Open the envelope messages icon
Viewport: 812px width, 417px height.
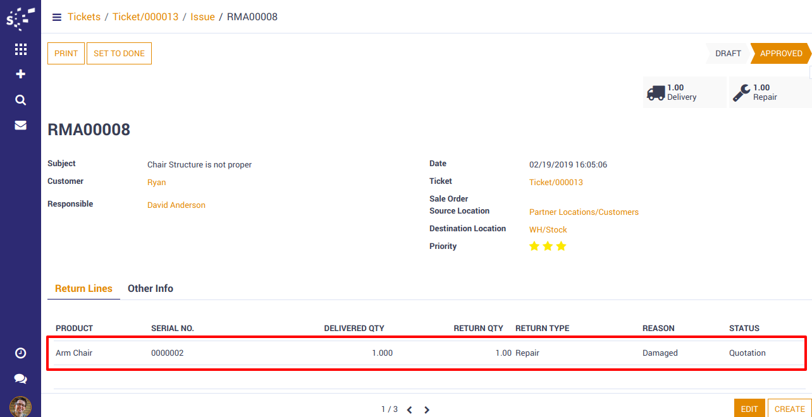click(x=20, y=125)
